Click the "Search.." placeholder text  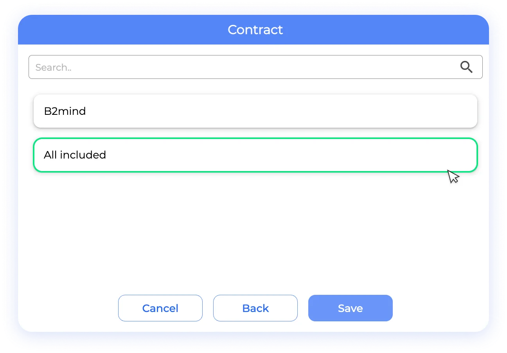pyautogui.click(x=54, y=68)
